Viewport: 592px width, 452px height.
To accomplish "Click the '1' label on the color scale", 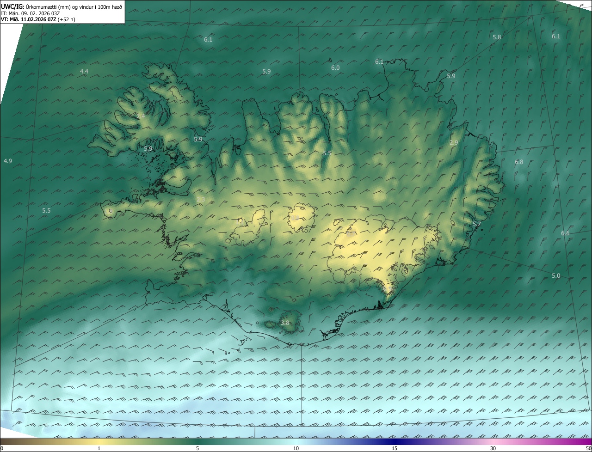I will [x=99, y=448].
